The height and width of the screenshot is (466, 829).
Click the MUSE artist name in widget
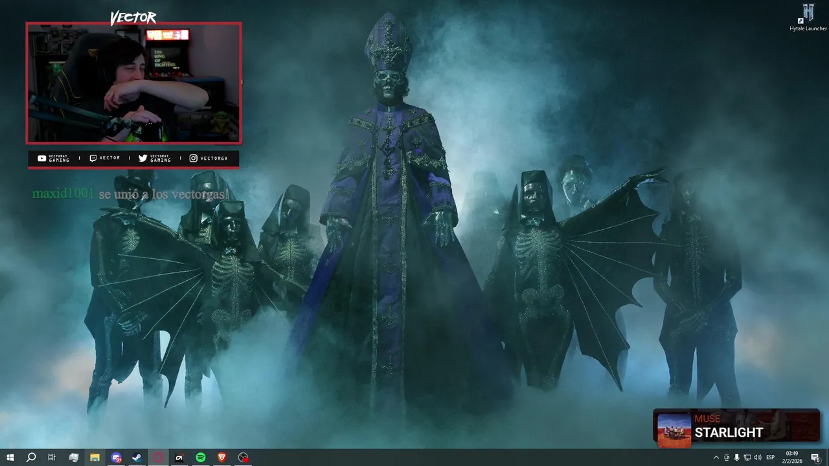point(707,419)
